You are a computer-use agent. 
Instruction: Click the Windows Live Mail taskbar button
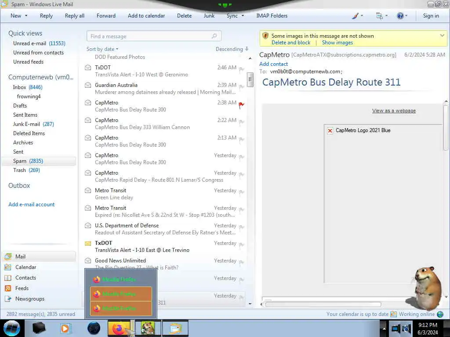click(175, 328)
